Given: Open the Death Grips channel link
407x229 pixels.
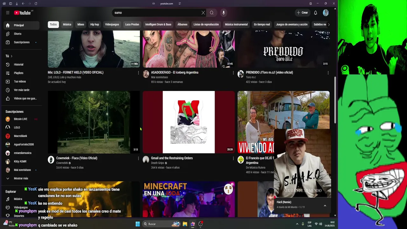Looking at the screenshot, I should coord(157,163).
